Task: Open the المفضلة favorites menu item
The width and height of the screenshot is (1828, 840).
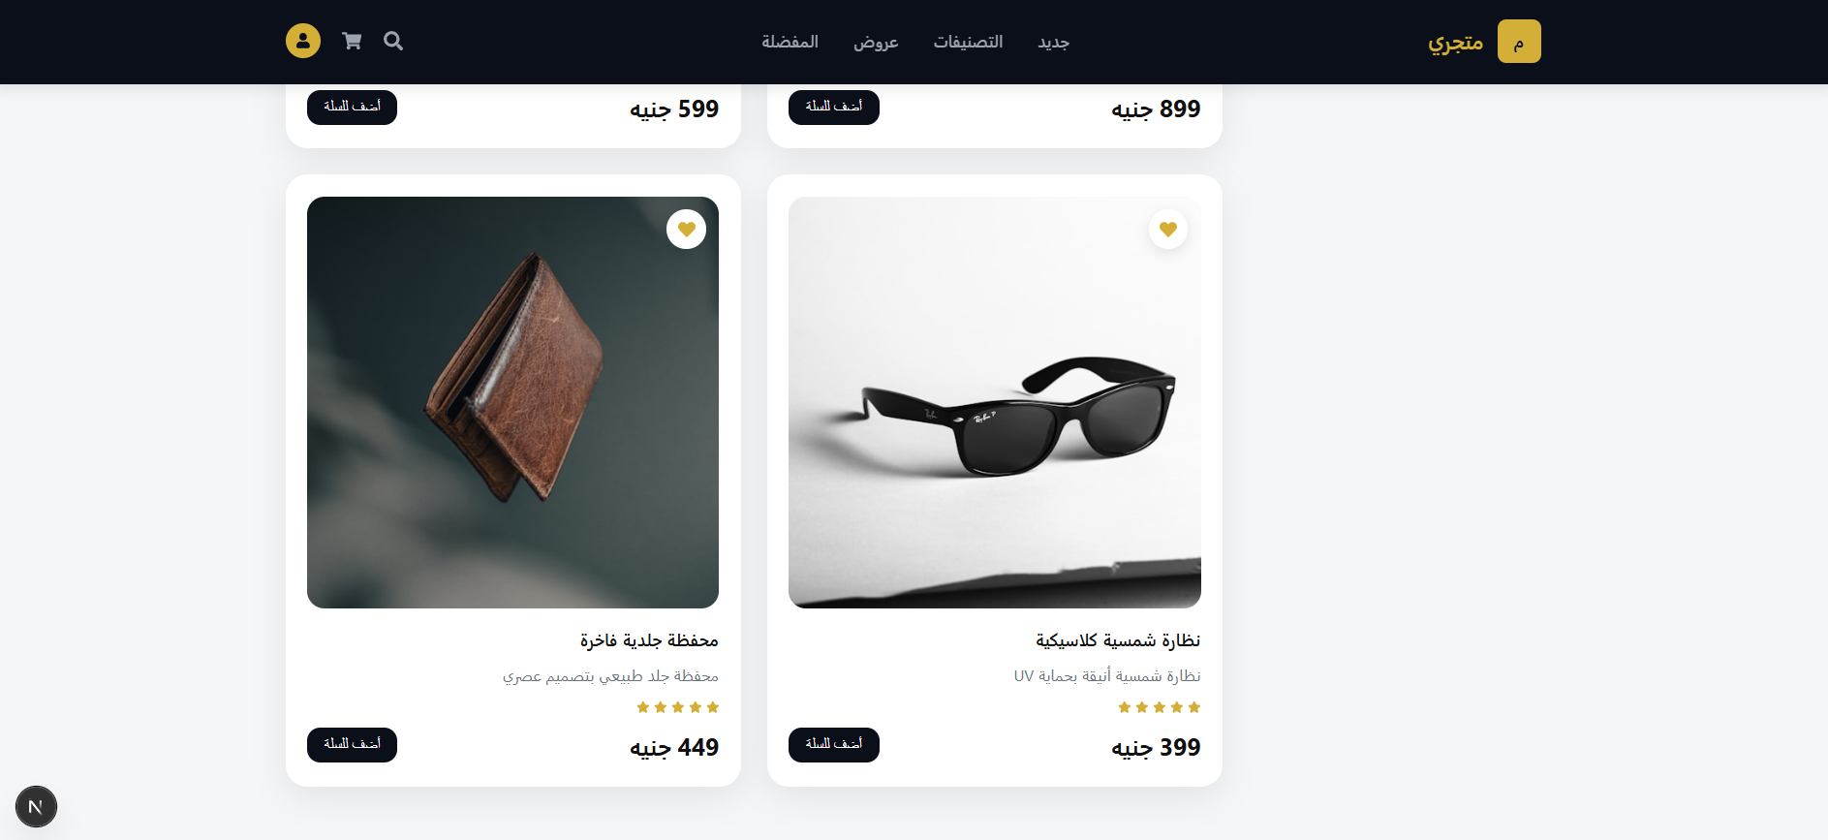Action: tap(790, 42)
